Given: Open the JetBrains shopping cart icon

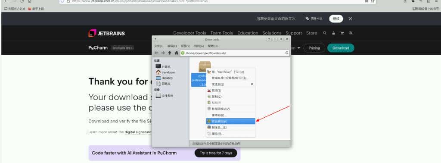Looking at the screenshot, I should point(342,33).
